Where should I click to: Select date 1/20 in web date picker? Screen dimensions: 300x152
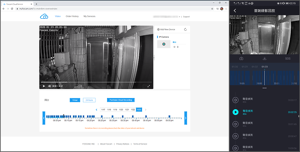tap(121, 110)
